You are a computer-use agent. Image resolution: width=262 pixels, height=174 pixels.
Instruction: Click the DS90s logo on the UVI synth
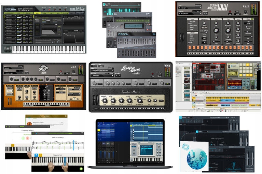point(123,34)
